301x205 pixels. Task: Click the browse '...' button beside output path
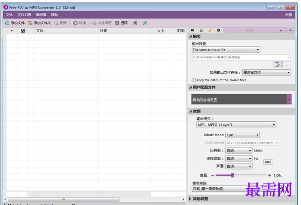click(287, 65)
